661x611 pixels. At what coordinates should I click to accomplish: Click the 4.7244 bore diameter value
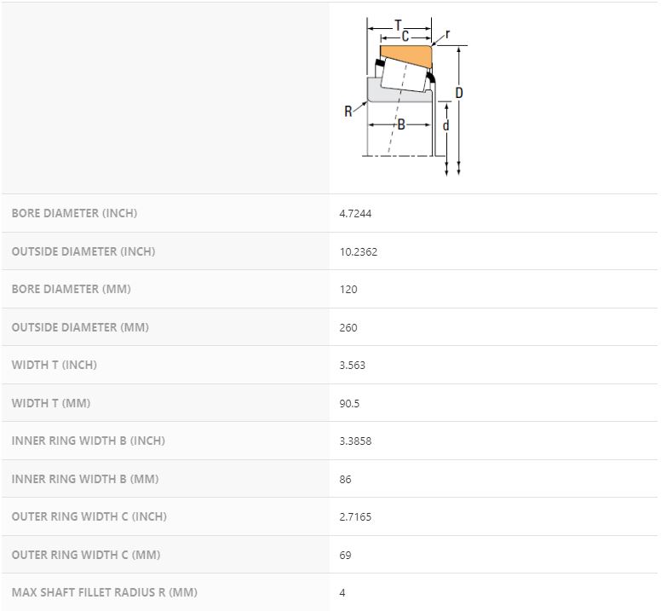point(355,213)
